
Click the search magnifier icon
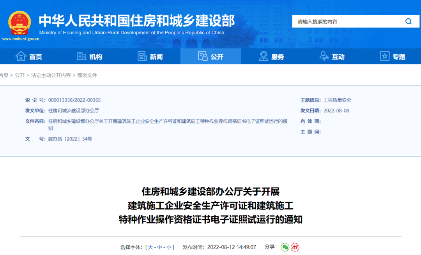pos(408,21)
